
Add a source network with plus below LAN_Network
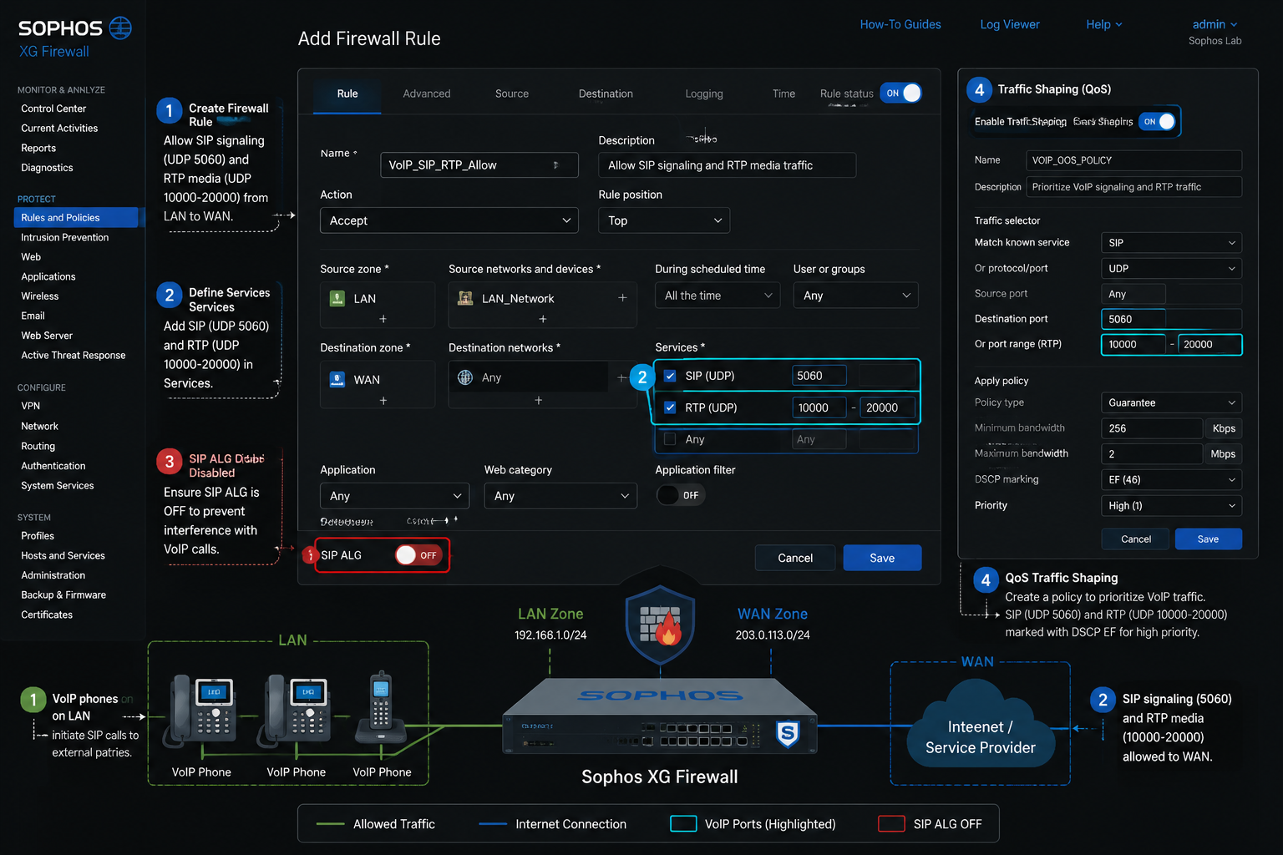(543, 319)
